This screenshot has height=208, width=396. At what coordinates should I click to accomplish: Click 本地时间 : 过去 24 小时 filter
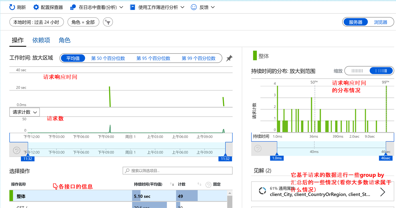coord(37,22)
